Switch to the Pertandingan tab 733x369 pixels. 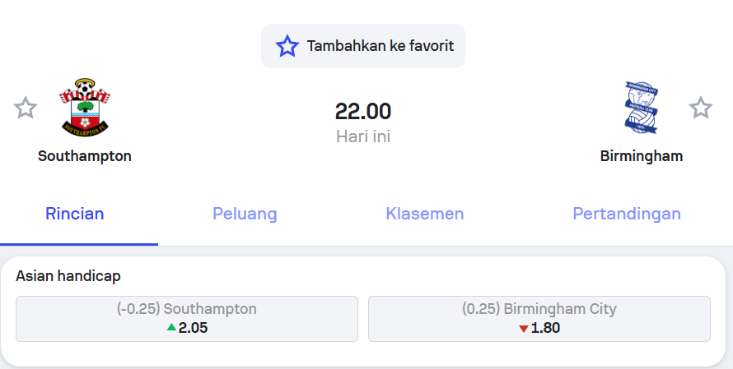point(626,214)
